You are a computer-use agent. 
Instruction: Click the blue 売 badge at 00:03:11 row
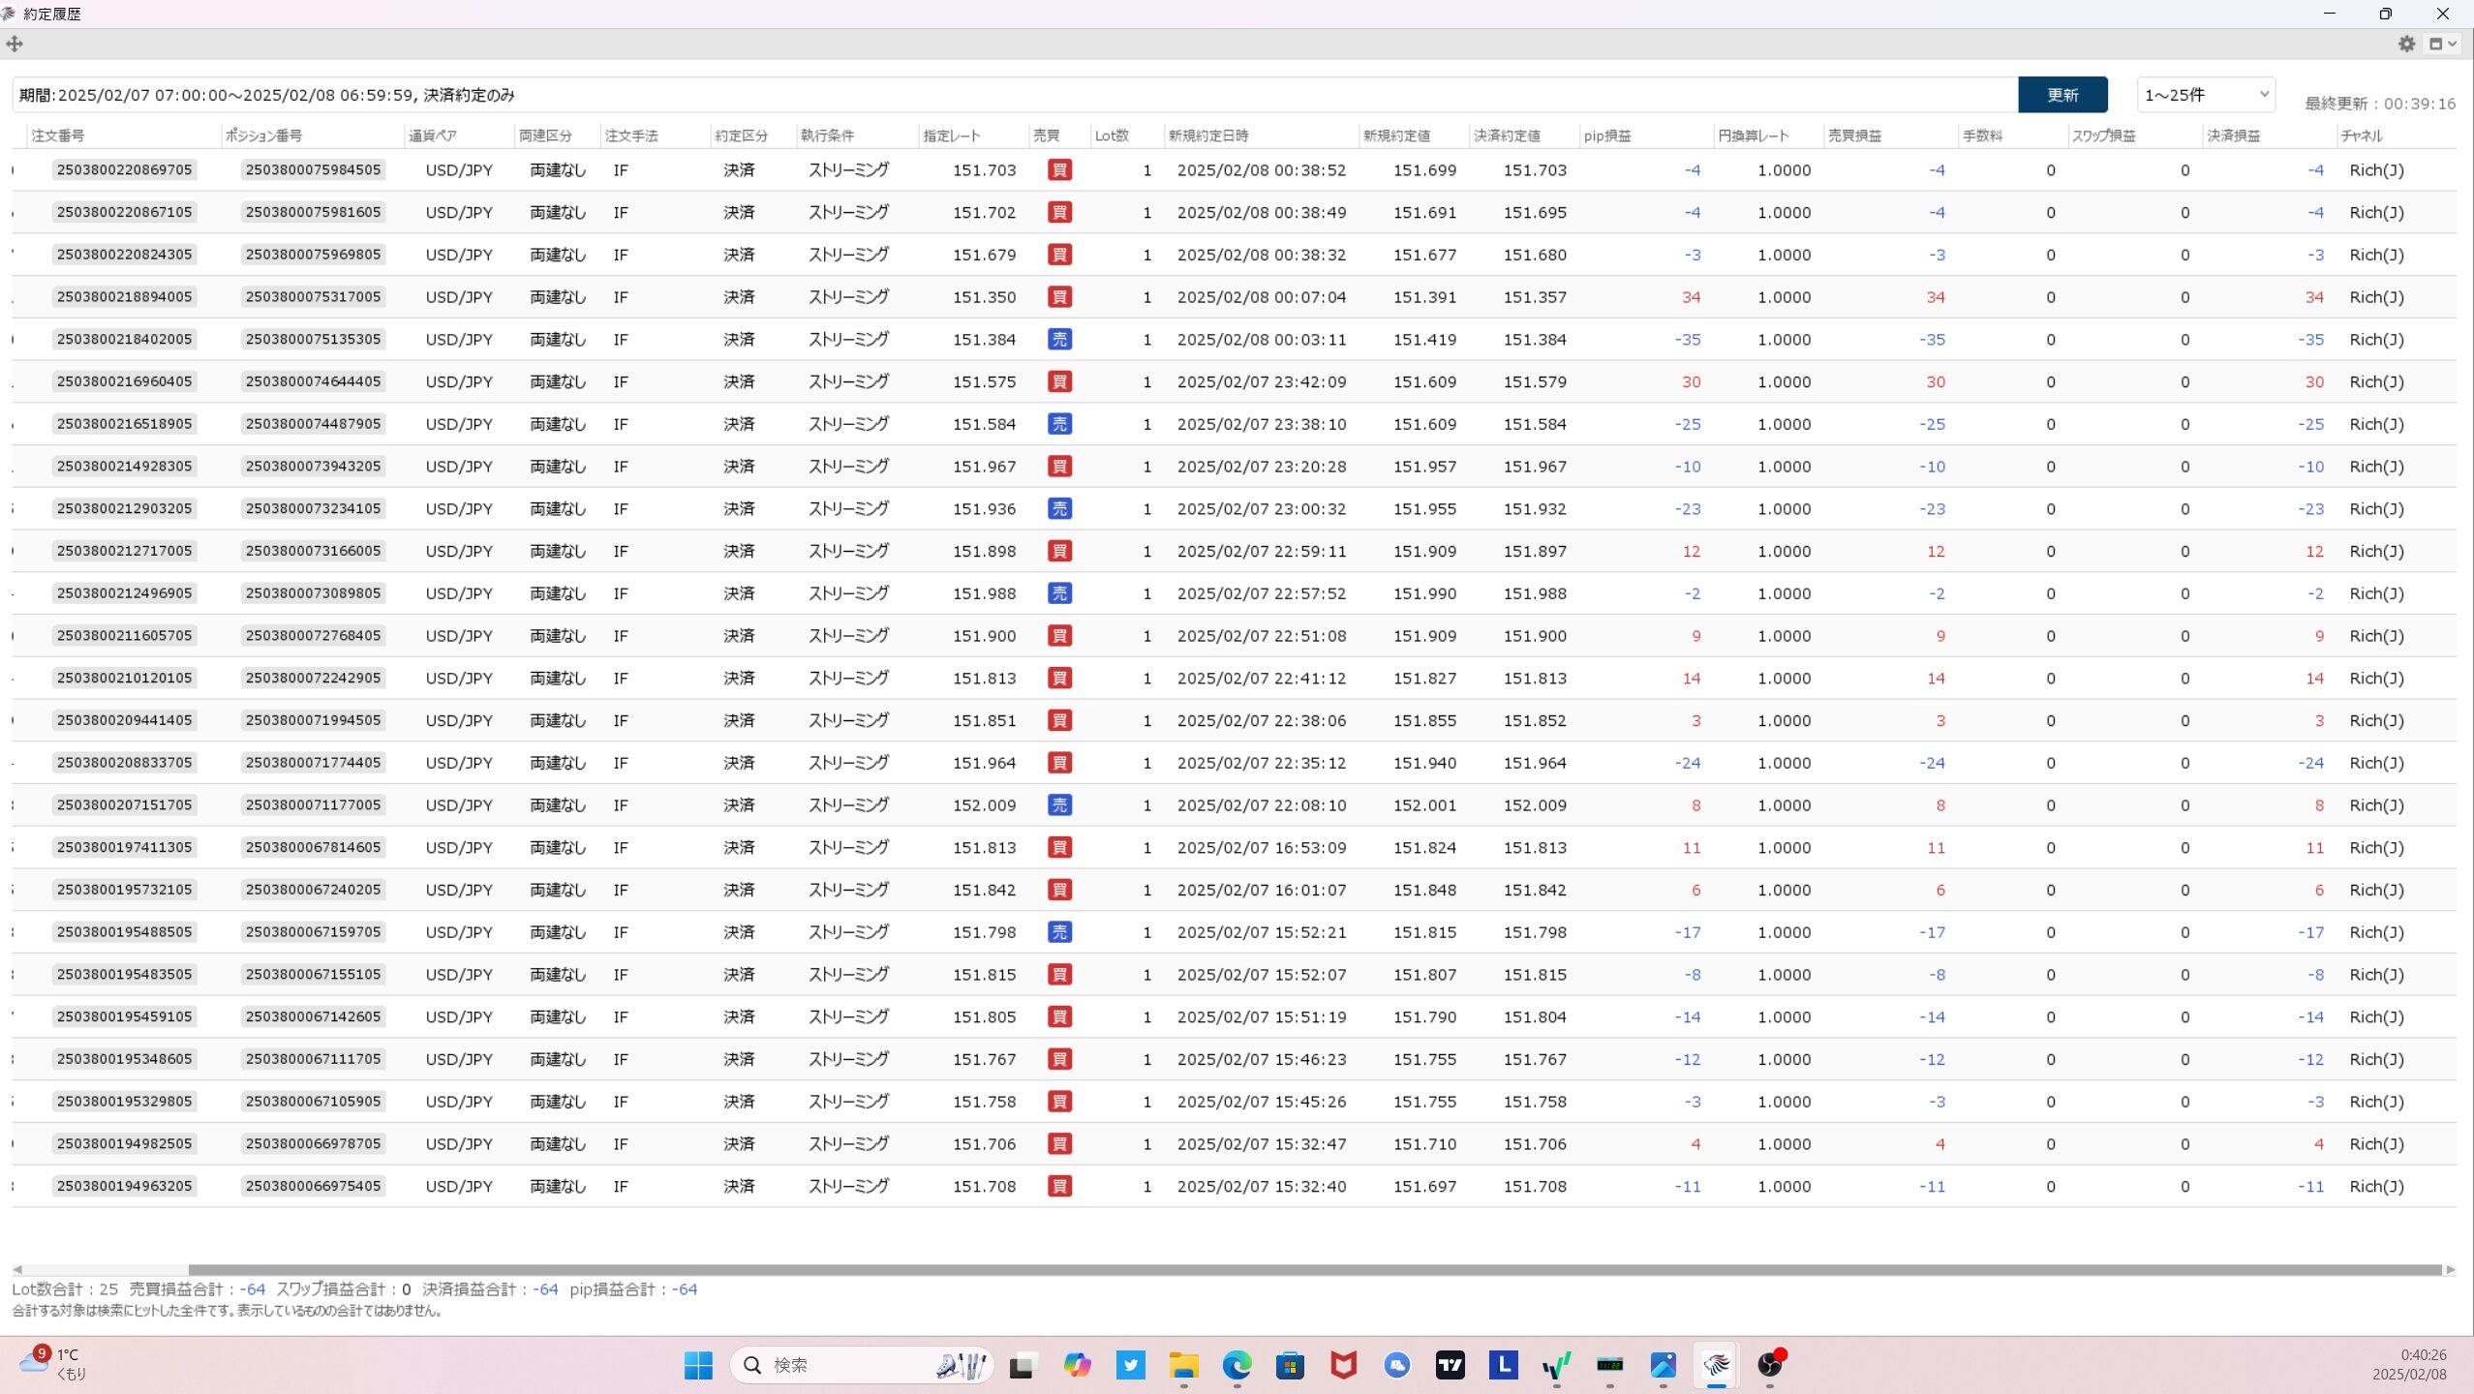(1059, 339)
